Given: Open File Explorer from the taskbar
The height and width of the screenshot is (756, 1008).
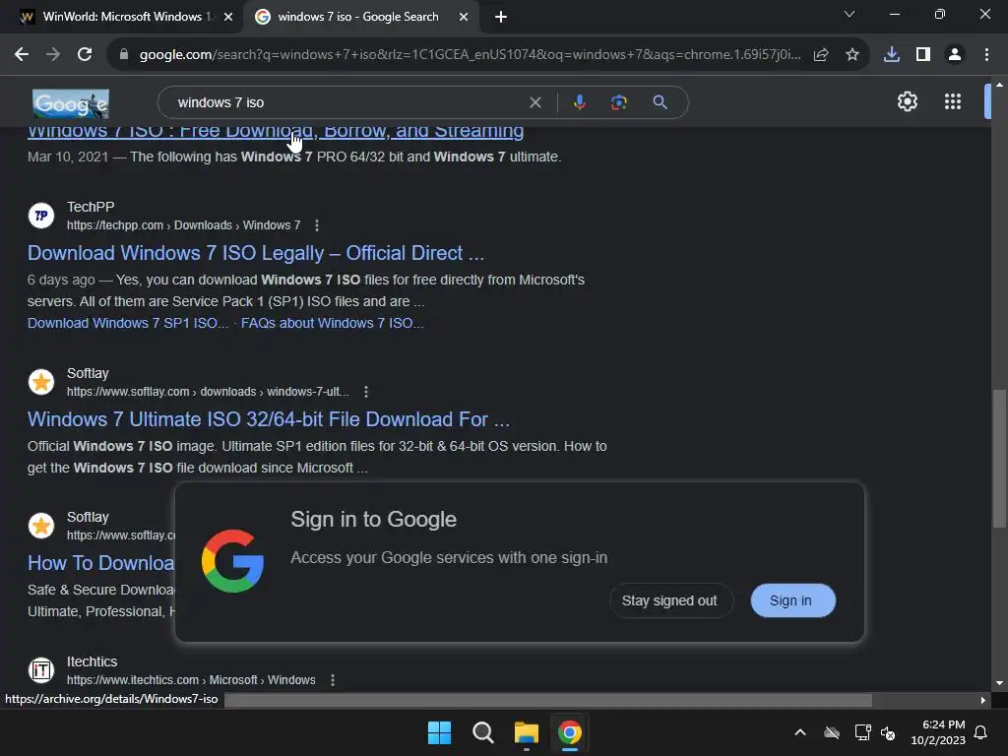Looking at the screenshot, I should [527, 732].
